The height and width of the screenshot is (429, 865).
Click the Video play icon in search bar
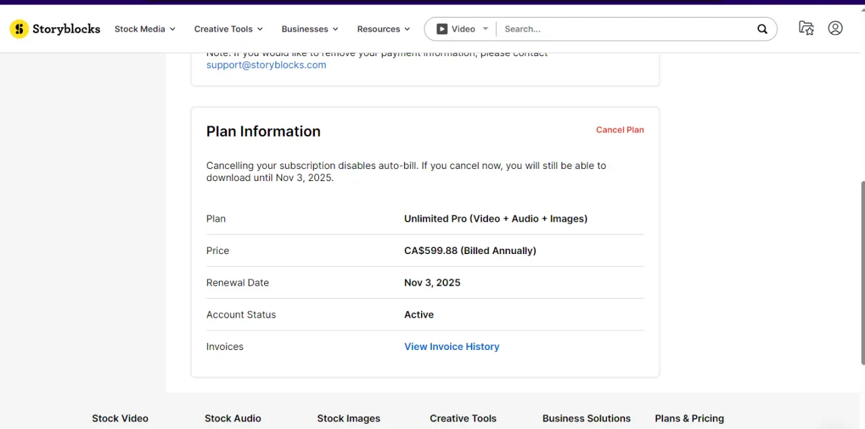click(442, 29)
